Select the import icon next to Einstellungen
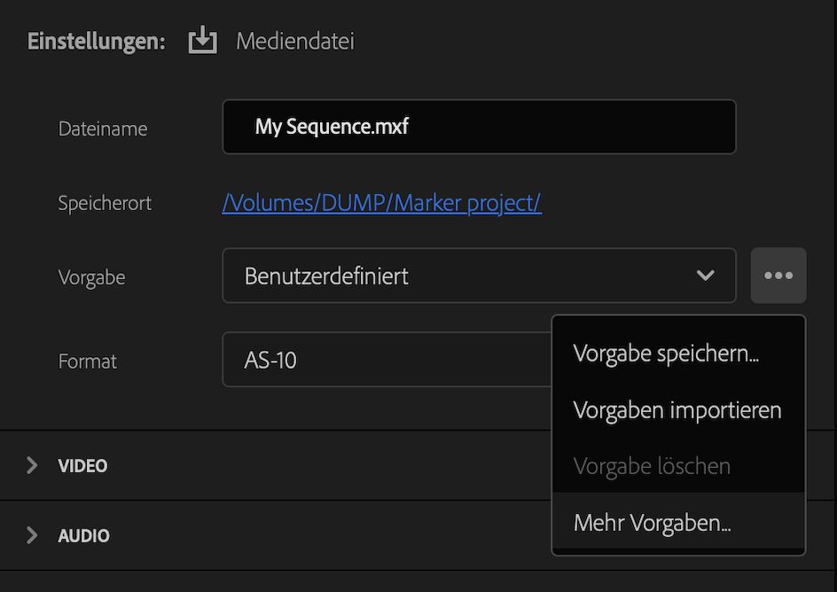The image size is (837, 592). pyautogui.click(x=202, y=40)
